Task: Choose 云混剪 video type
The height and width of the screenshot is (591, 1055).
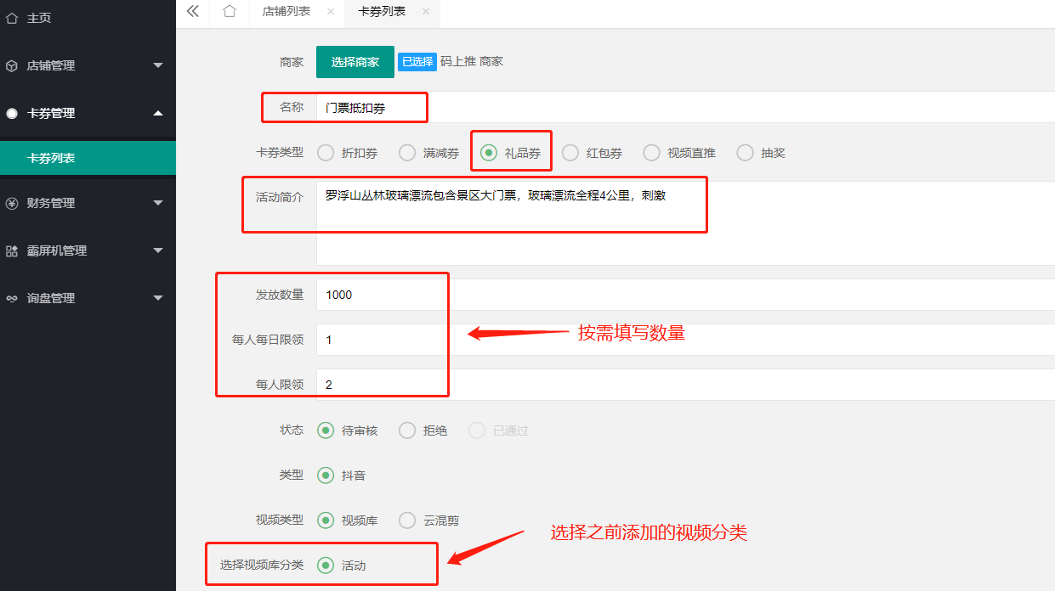Action: (429, 521)
